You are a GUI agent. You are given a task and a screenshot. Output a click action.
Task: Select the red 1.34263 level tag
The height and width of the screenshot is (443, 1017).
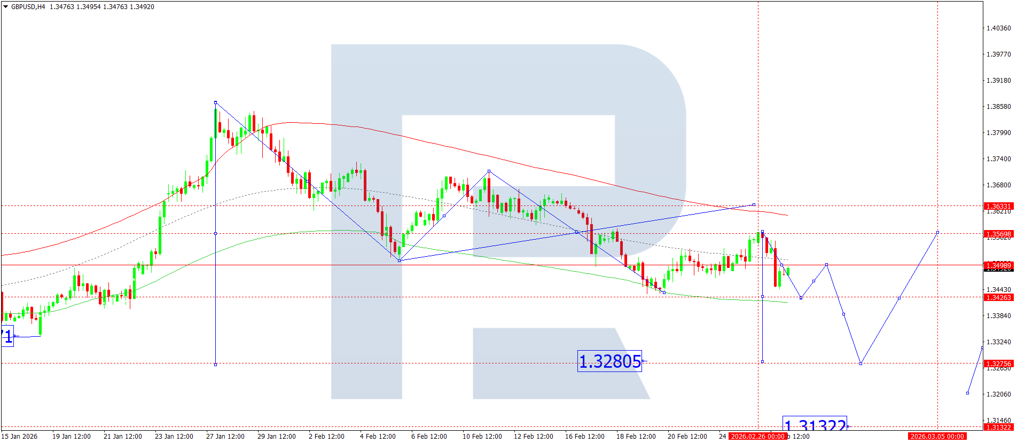pos(998,297)
